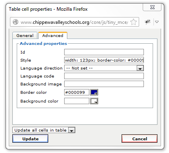This screenshot has width=169, height=153.
Task: Close the Table cell properties window
Action: [152, 7]
